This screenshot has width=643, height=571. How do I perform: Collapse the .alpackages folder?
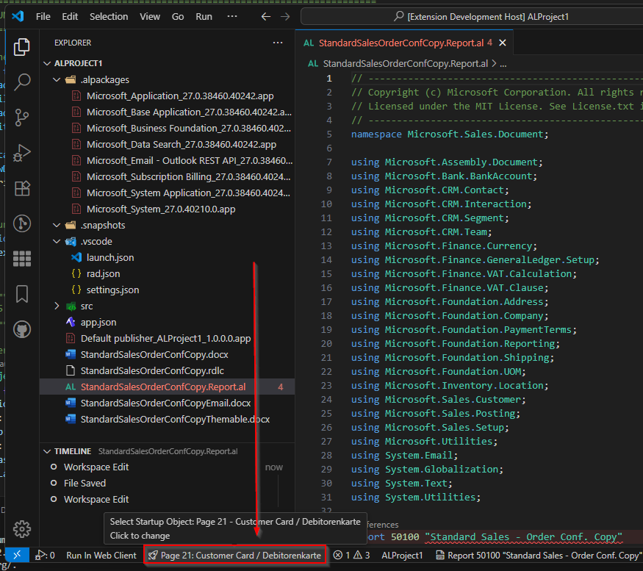57,79
